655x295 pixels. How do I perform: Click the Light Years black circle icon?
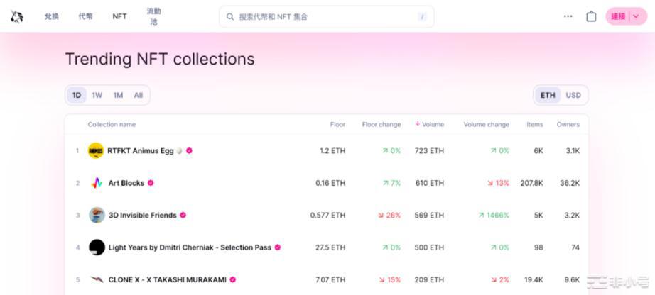[97, 247]
